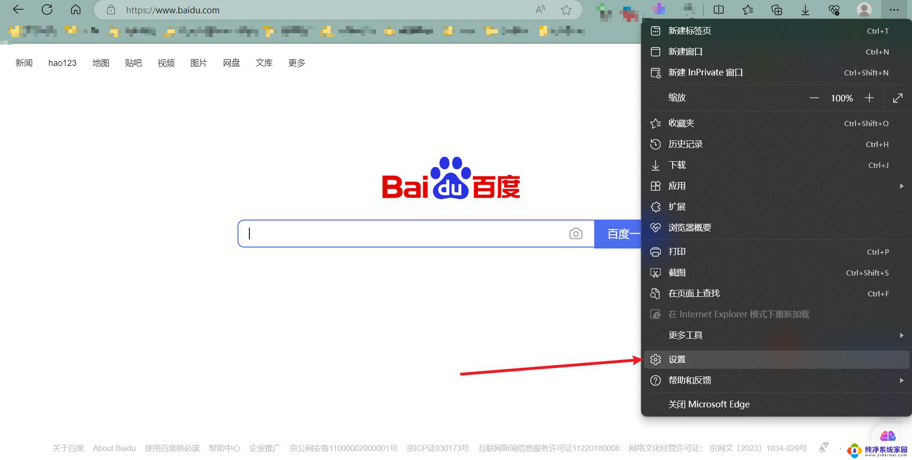912x460 pixels.
Task: Click the accessibility icon in the Baidu footer
Action: pyautogui.click(x=824, y=447)
